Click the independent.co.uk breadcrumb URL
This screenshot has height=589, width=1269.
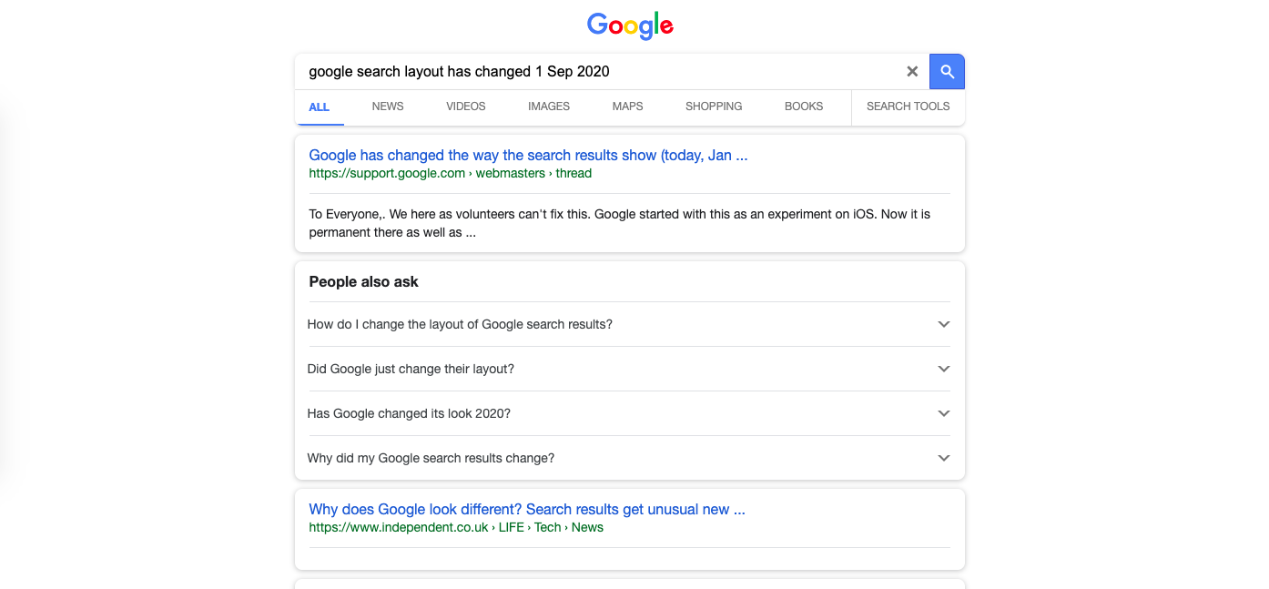pyautogui.click(x=455, y=527)
